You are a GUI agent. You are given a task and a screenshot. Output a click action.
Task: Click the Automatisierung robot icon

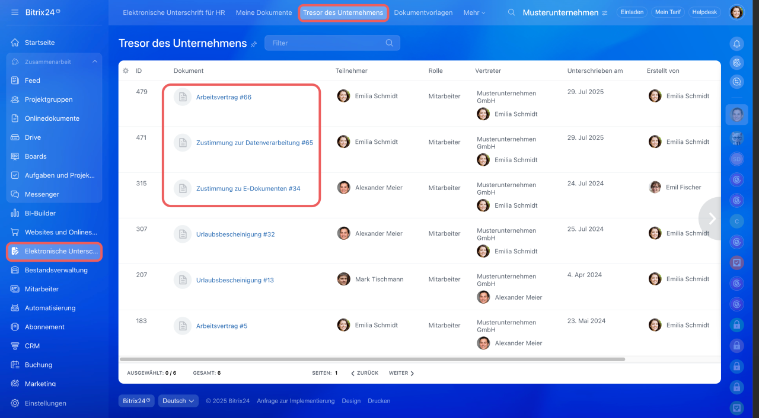point(15,308)
